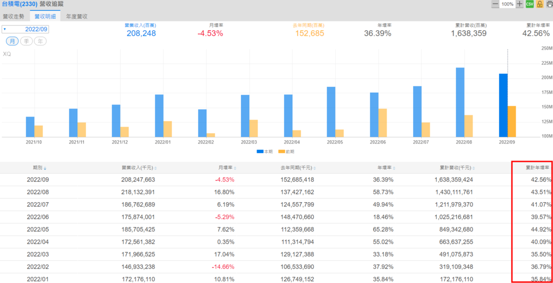Zoom in with the plus button
553x283 pixels.
pos(520,4)
